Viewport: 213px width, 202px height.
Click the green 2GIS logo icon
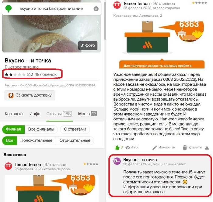point(9,9)
